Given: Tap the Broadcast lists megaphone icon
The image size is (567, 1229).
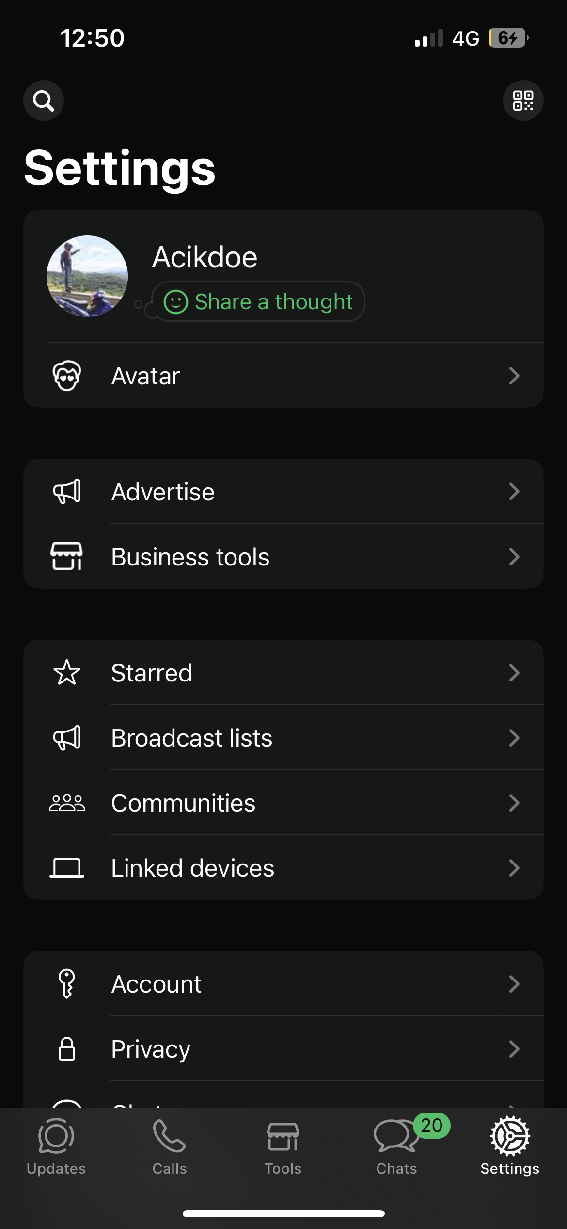Looking at the screenshot, I should [x=67, y=738].
